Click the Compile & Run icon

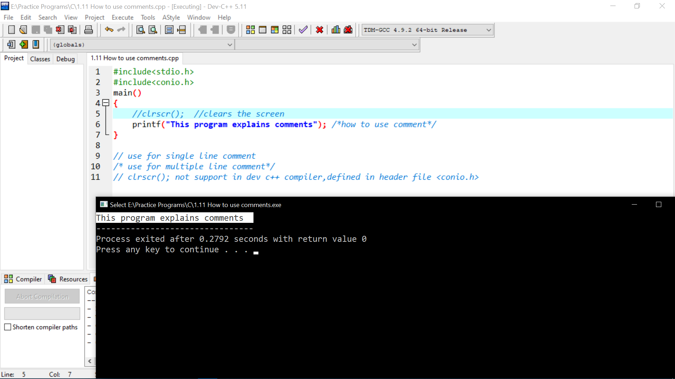275,30
